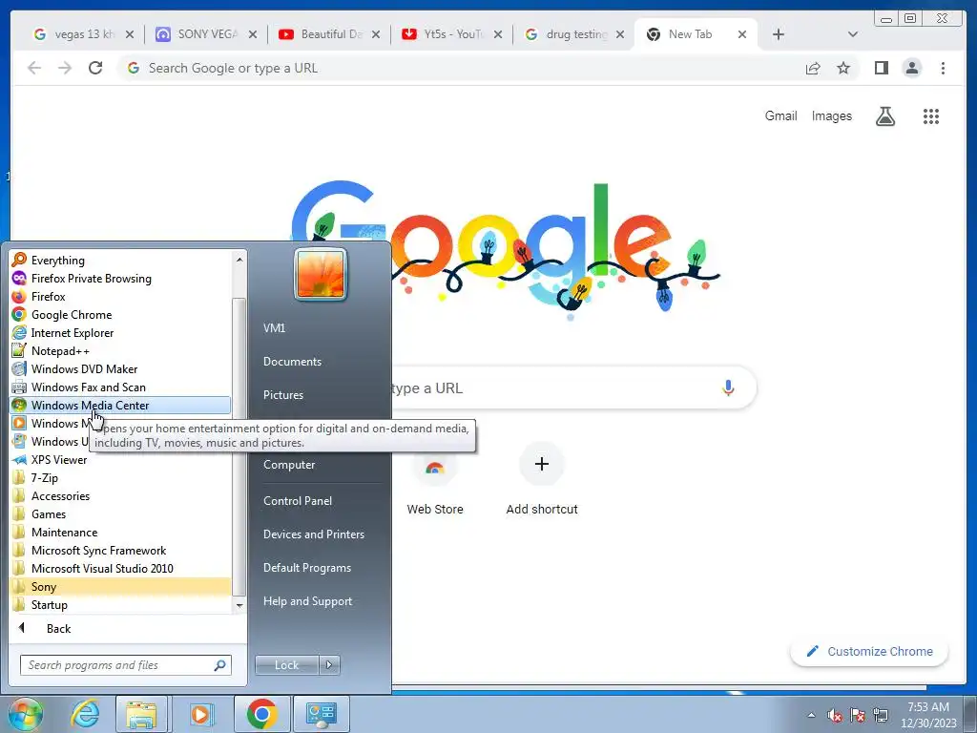Open VM1 user folder
The width and height of the screenshot is (977, 733).
pyautogui.click(x=274, y=328)
